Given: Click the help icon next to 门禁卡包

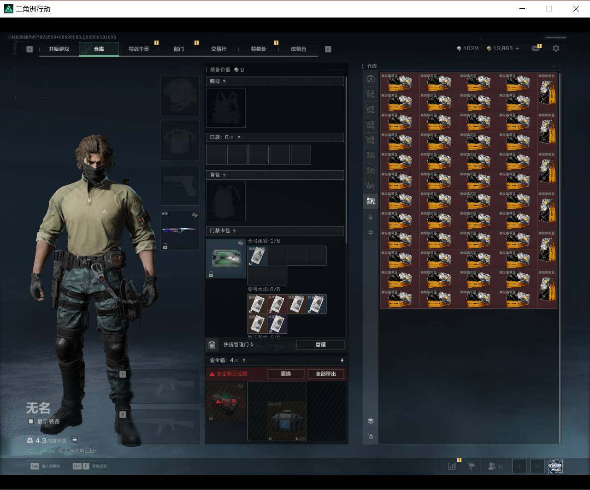Looking at the screenshot, I should (x=234, y=231).
